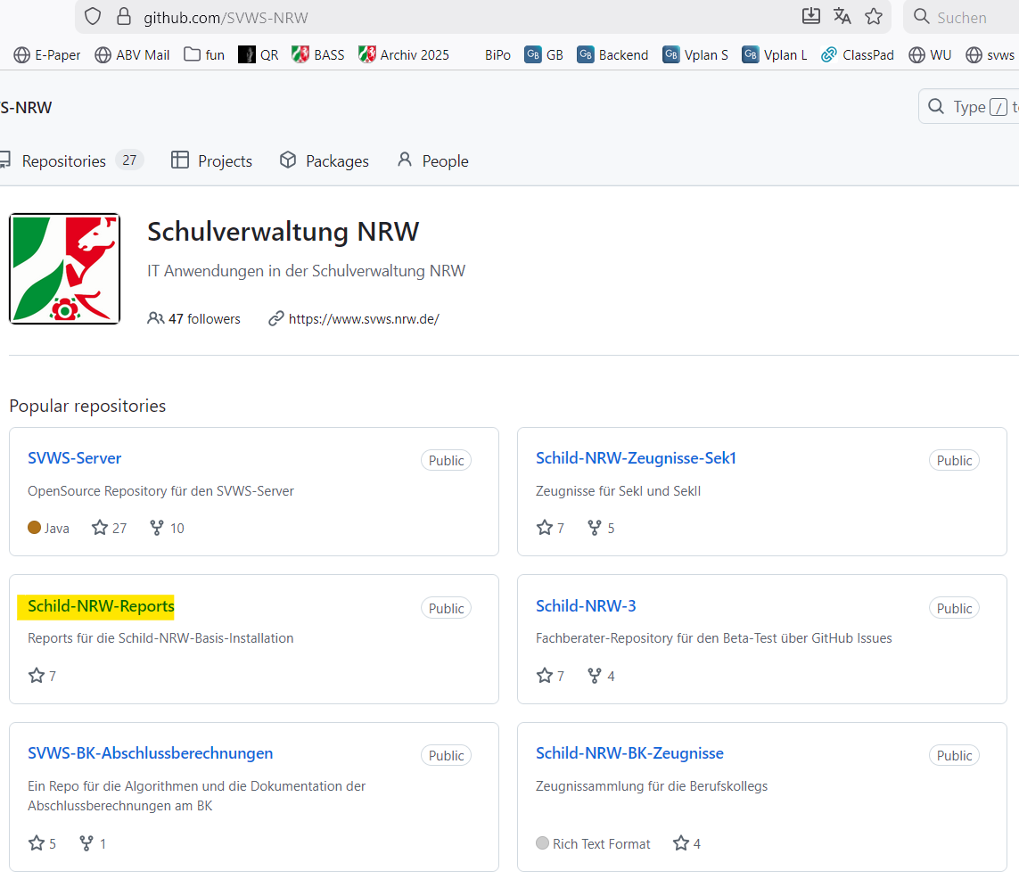
Task: Click the Public badge on SVWS-Server card
Action: tap(446, 460)
